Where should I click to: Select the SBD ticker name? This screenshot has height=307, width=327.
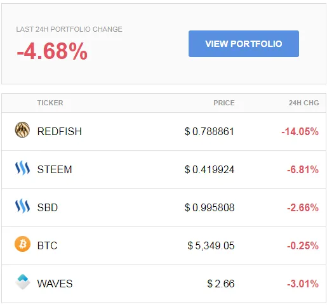[x=48, y=207]
